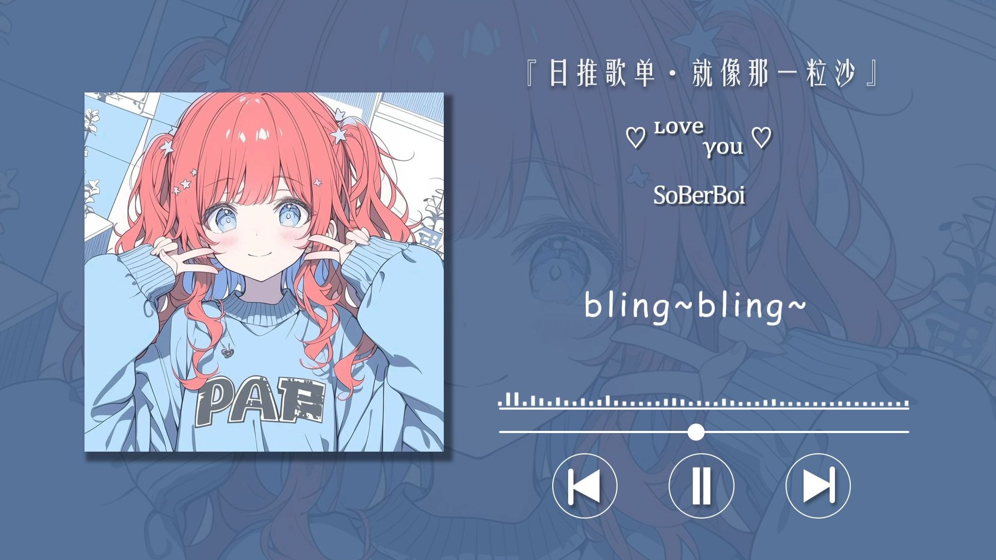Click the tall bars at the waveform start

pyautogui.click(x=511, y=400)
